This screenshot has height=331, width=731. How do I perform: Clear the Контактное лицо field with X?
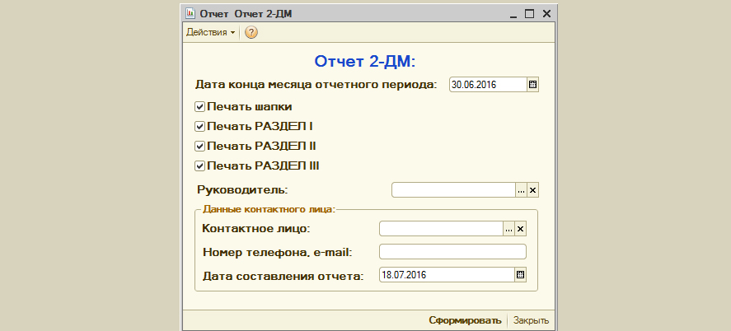(x=520, y=229)
